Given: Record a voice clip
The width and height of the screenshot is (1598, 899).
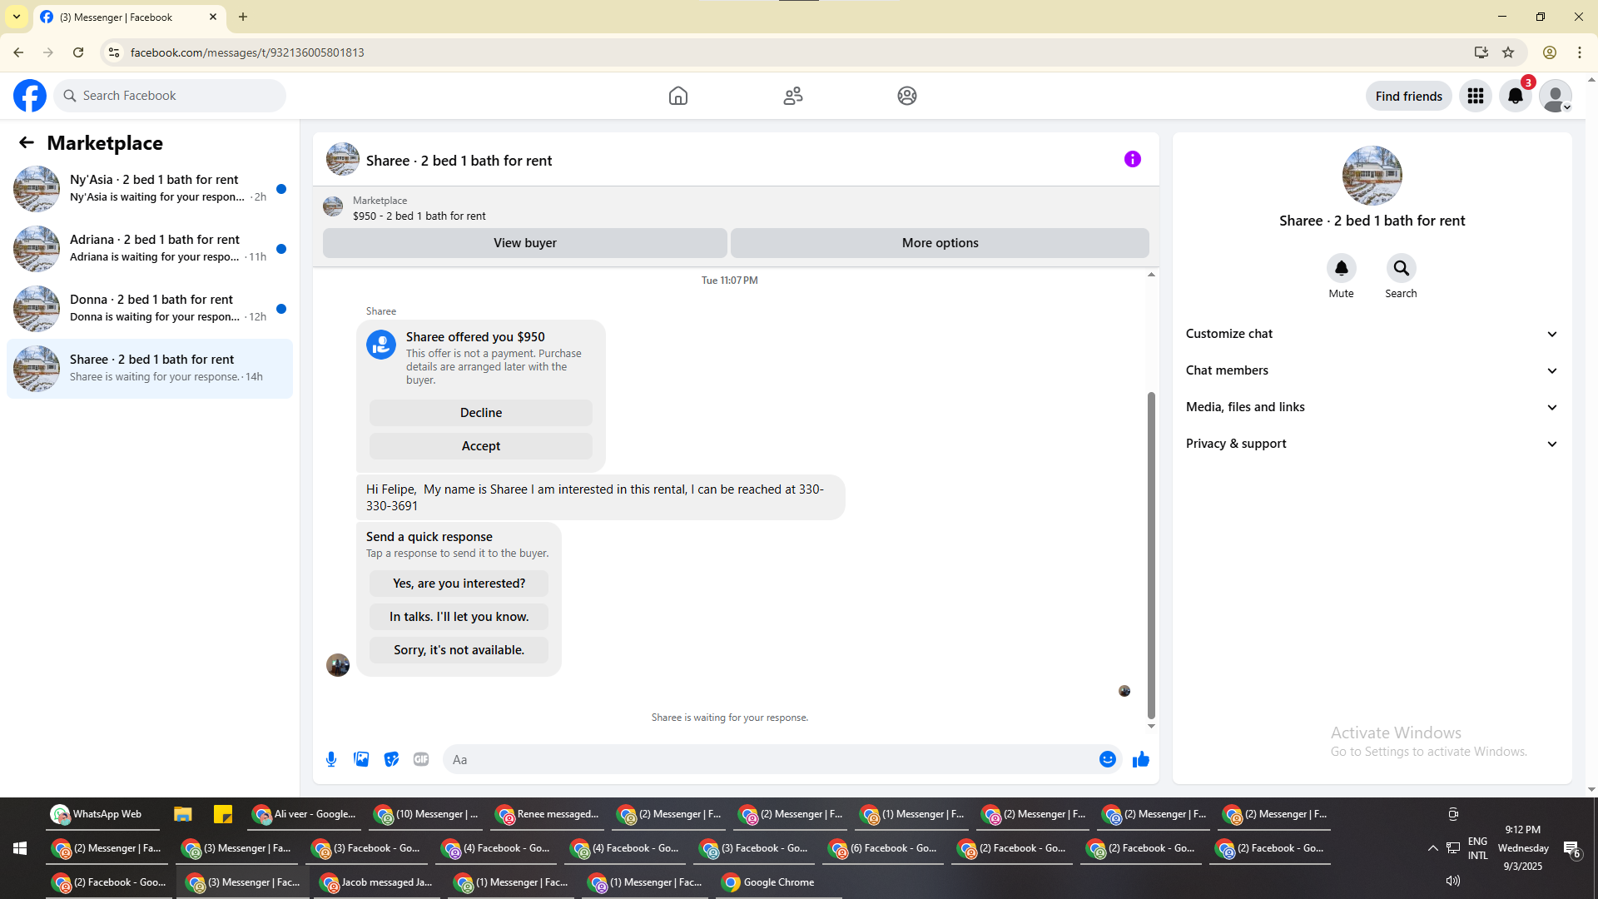Looking at the screenshot, I should pos(331,759).
